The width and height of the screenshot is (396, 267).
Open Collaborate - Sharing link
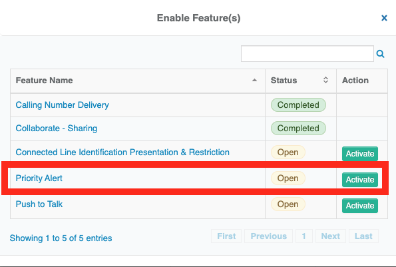(57, 129)
